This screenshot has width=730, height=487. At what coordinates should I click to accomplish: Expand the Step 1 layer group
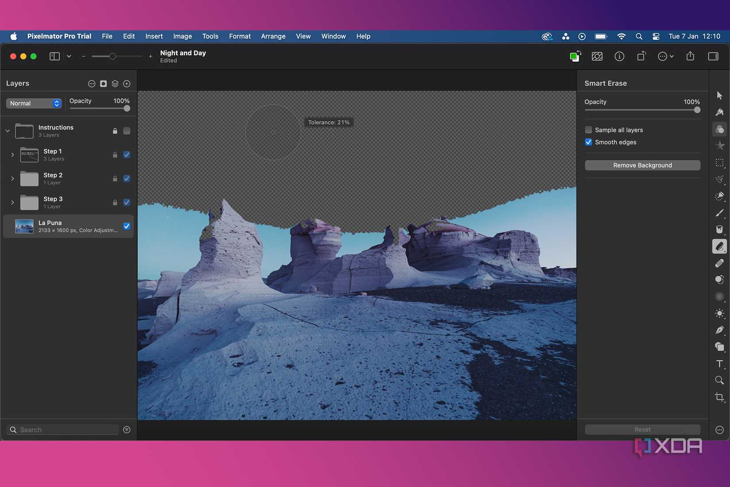(x=12, y=155)
